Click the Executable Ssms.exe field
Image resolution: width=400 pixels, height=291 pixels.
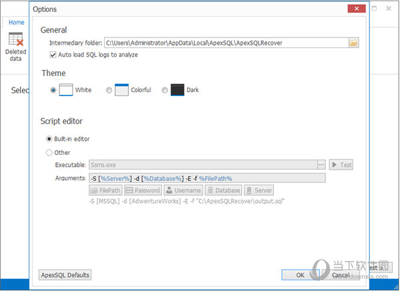tap(203, 165)
